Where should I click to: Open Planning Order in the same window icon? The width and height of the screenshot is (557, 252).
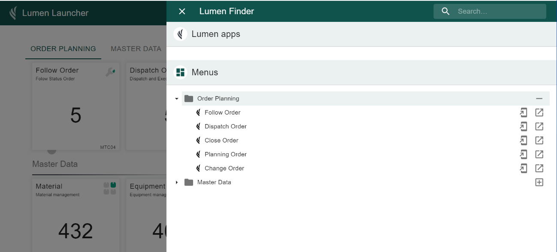523,155
